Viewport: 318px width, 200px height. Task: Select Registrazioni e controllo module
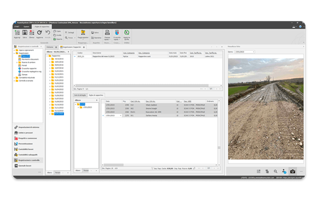[28, 160]
